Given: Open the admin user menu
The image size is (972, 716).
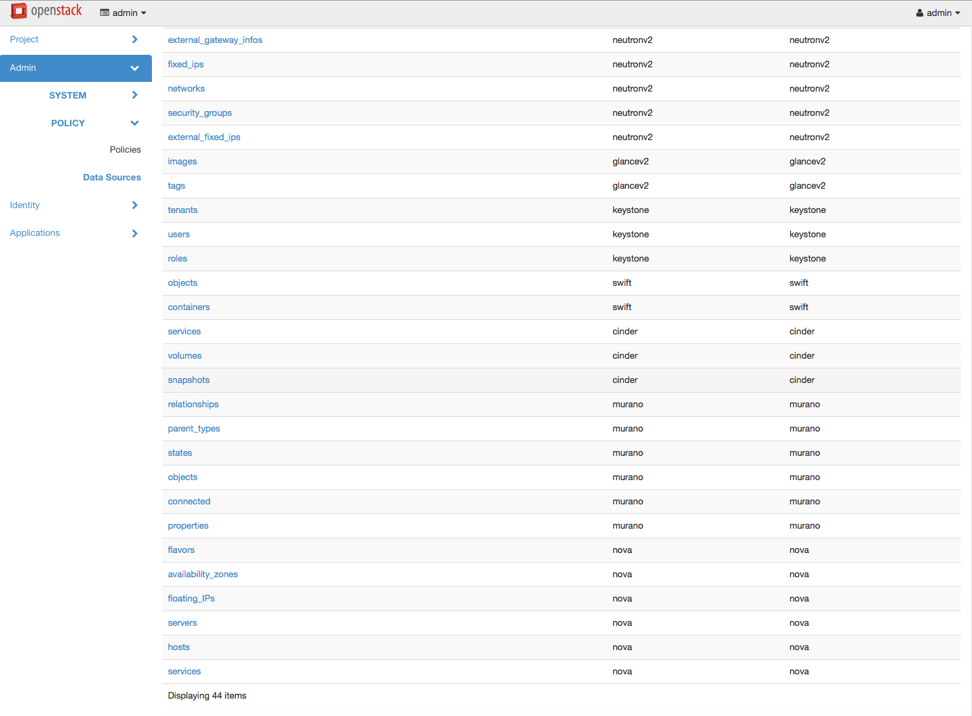Looking at the screenshot, I should [x=938, y=12].
